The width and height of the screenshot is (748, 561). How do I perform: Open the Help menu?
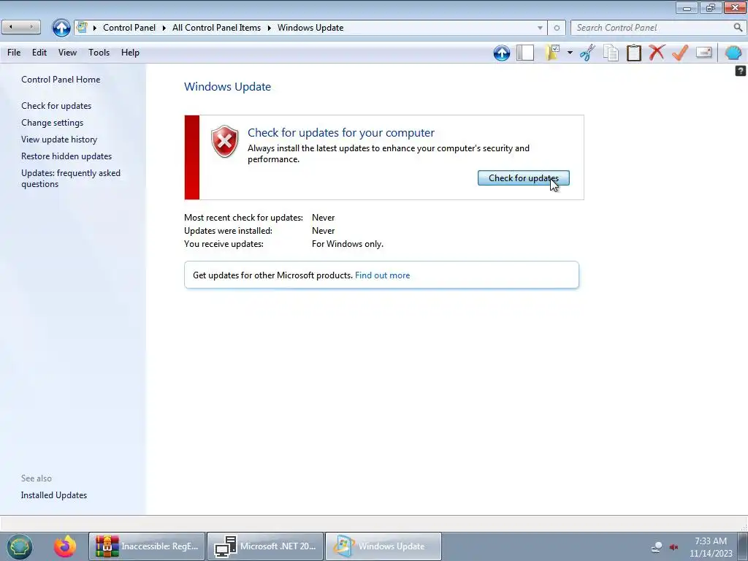click(x=130, y=53)
